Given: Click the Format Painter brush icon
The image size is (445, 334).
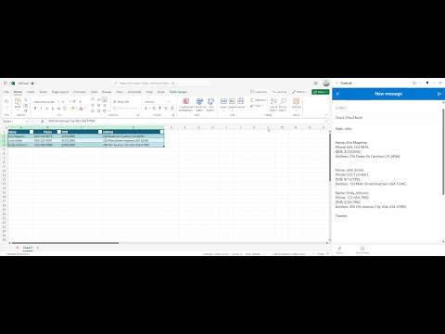Looking at the screenshot, I should (26, 110).
